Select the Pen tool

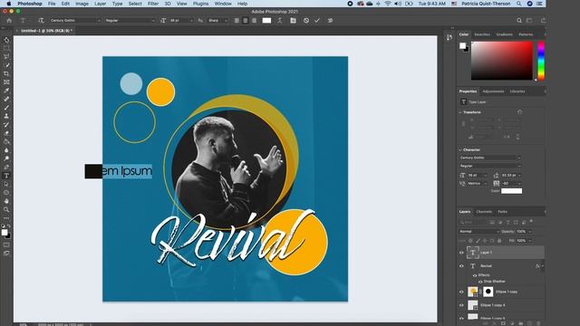pyautogui.click(x=6, y=167)
